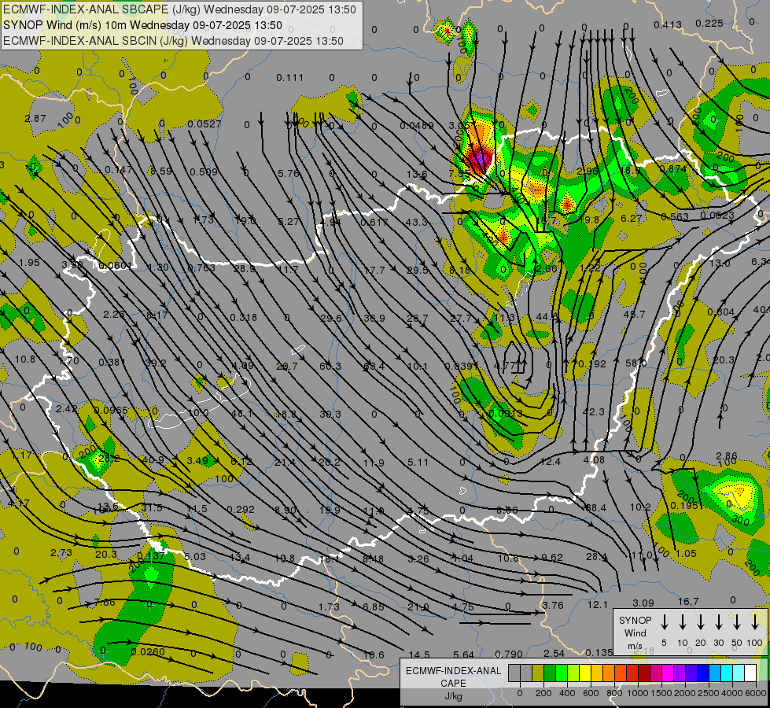Click the CIN value 36.9
This screenshot has width=770, height=708.
374,319
